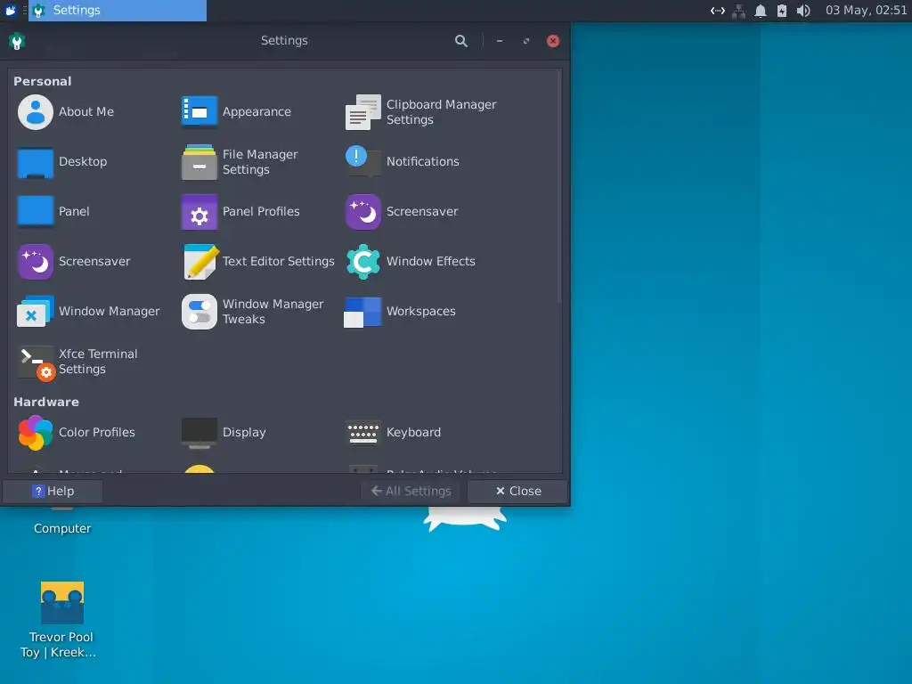Open About Me settings icon
The image size is (912, 684).
pyautogui.click(x=36, y=111)
